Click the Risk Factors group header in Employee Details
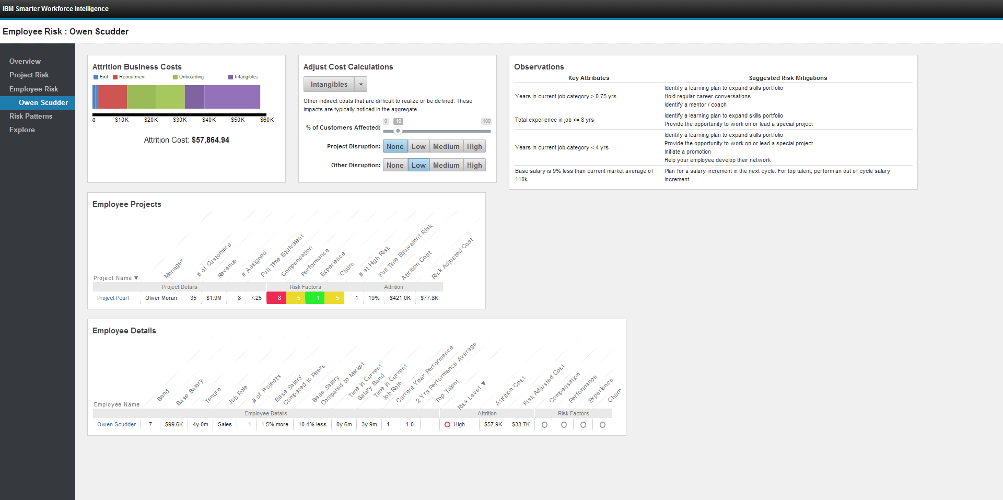1003x500 pixels. [573, 413]
